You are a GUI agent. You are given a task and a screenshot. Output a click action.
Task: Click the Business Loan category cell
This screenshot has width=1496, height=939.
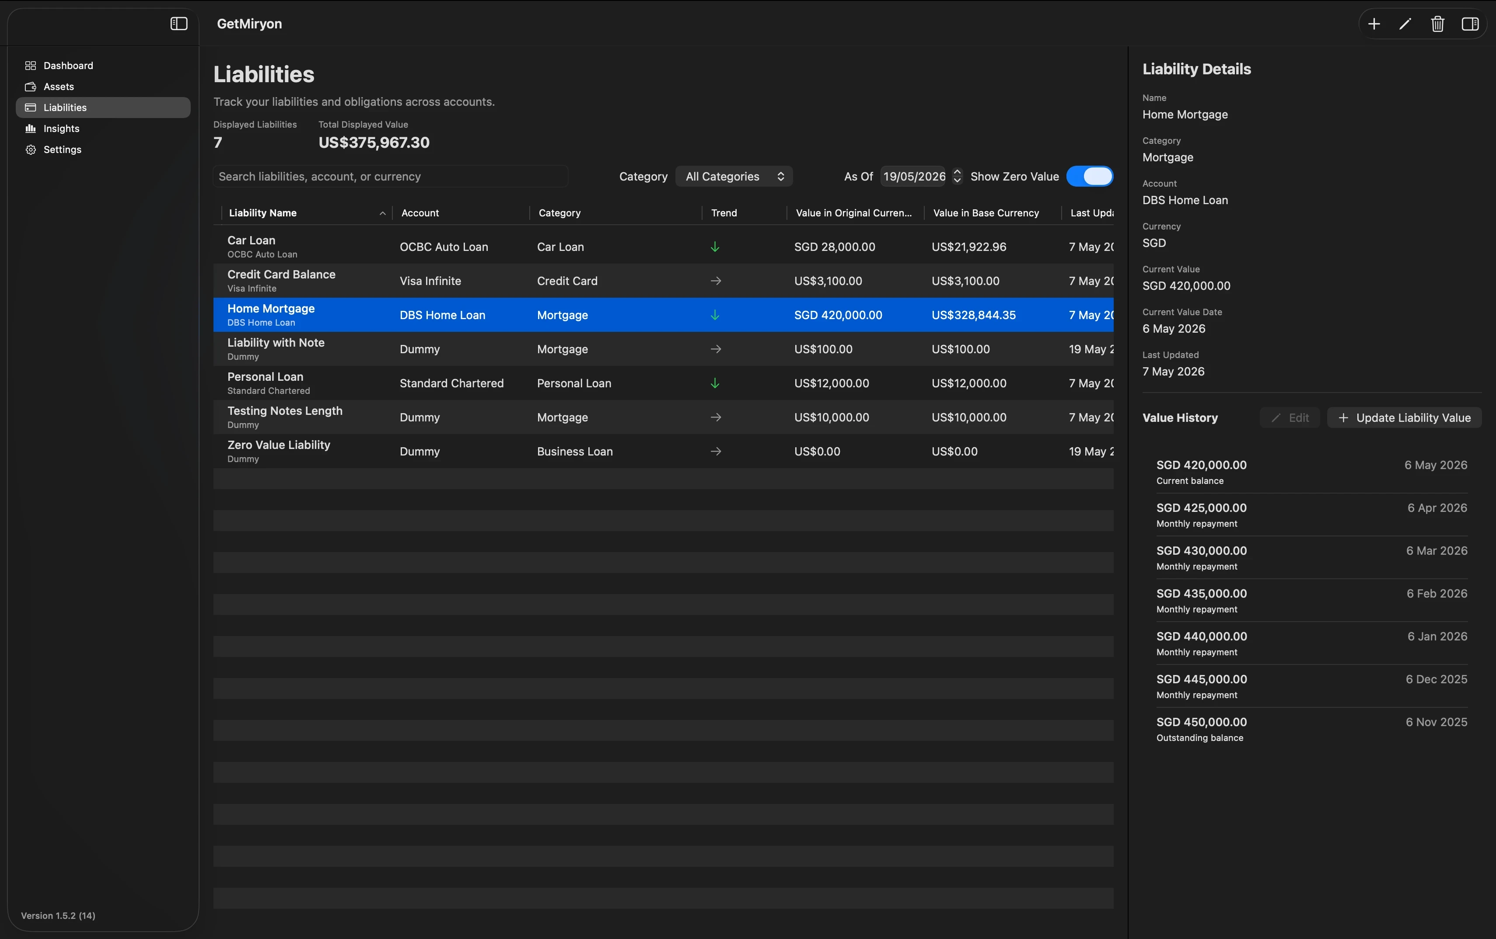coord(575,452)
